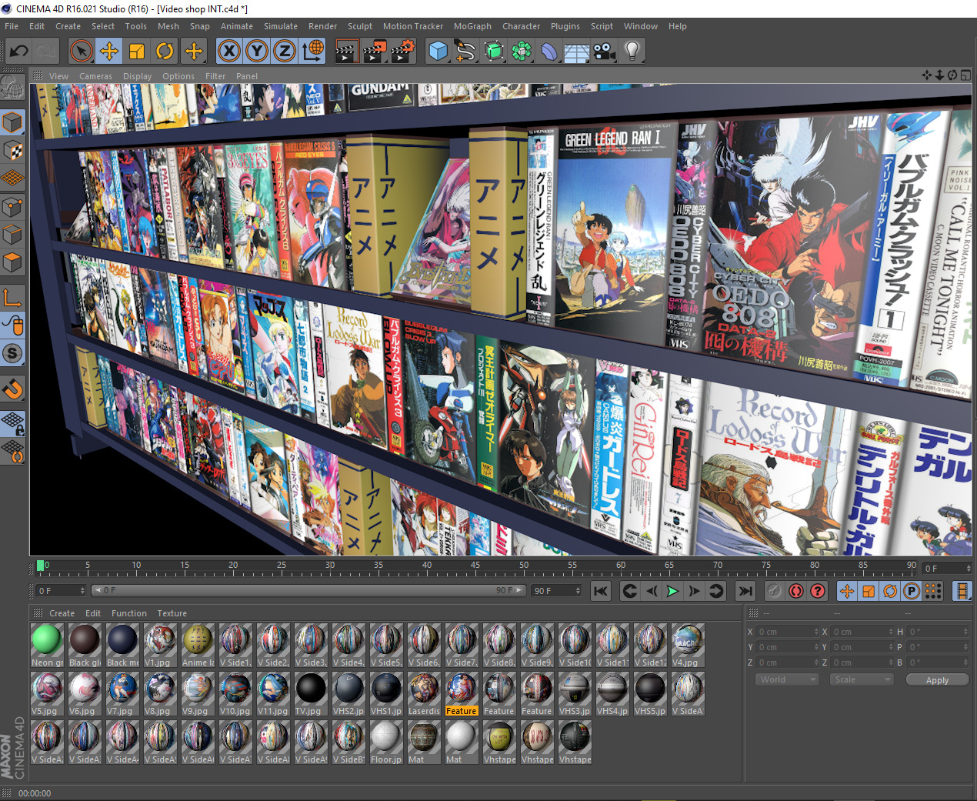Click the filmstrip timeline scheme icon

(x=962, y=591)
